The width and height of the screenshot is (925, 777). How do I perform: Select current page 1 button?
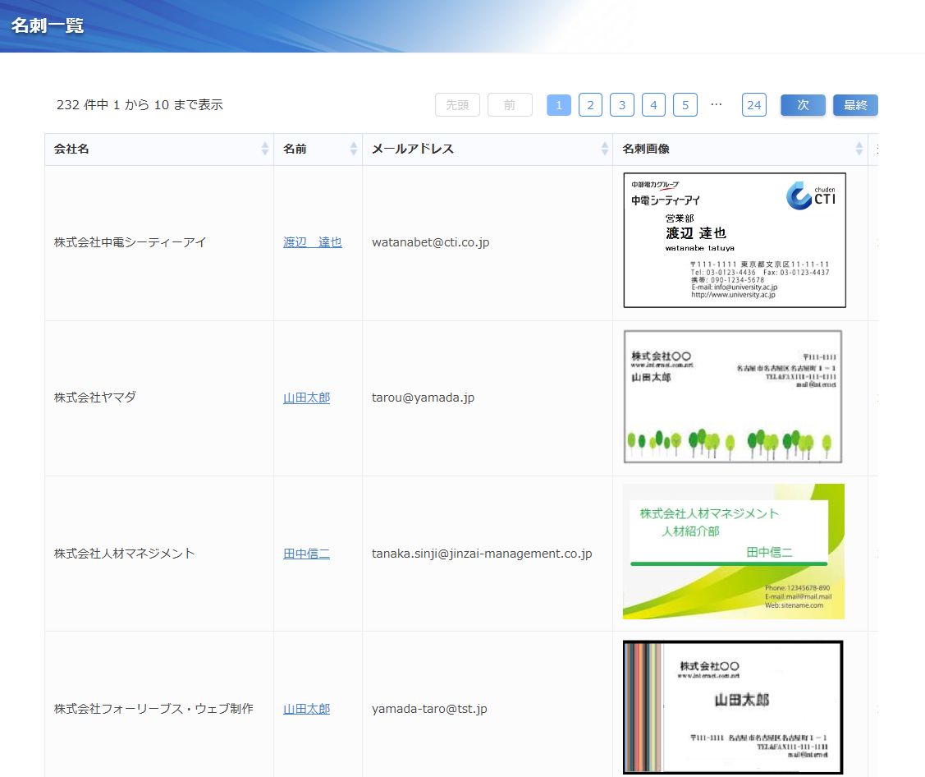point(559,105)
